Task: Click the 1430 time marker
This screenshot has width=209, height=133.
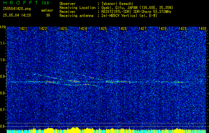Action: 203,29
